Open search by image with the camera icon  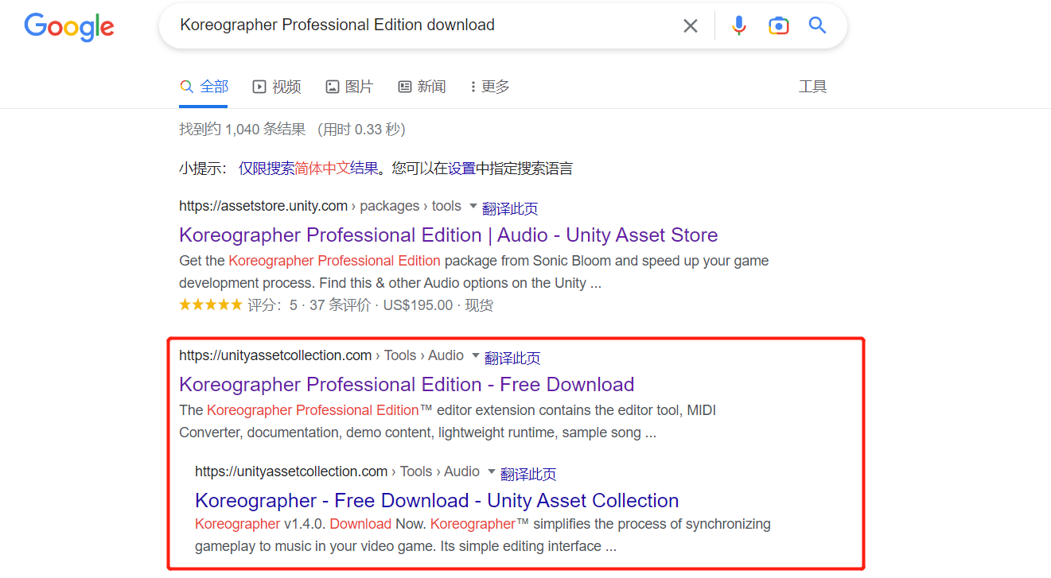click(x=779, y=25)
